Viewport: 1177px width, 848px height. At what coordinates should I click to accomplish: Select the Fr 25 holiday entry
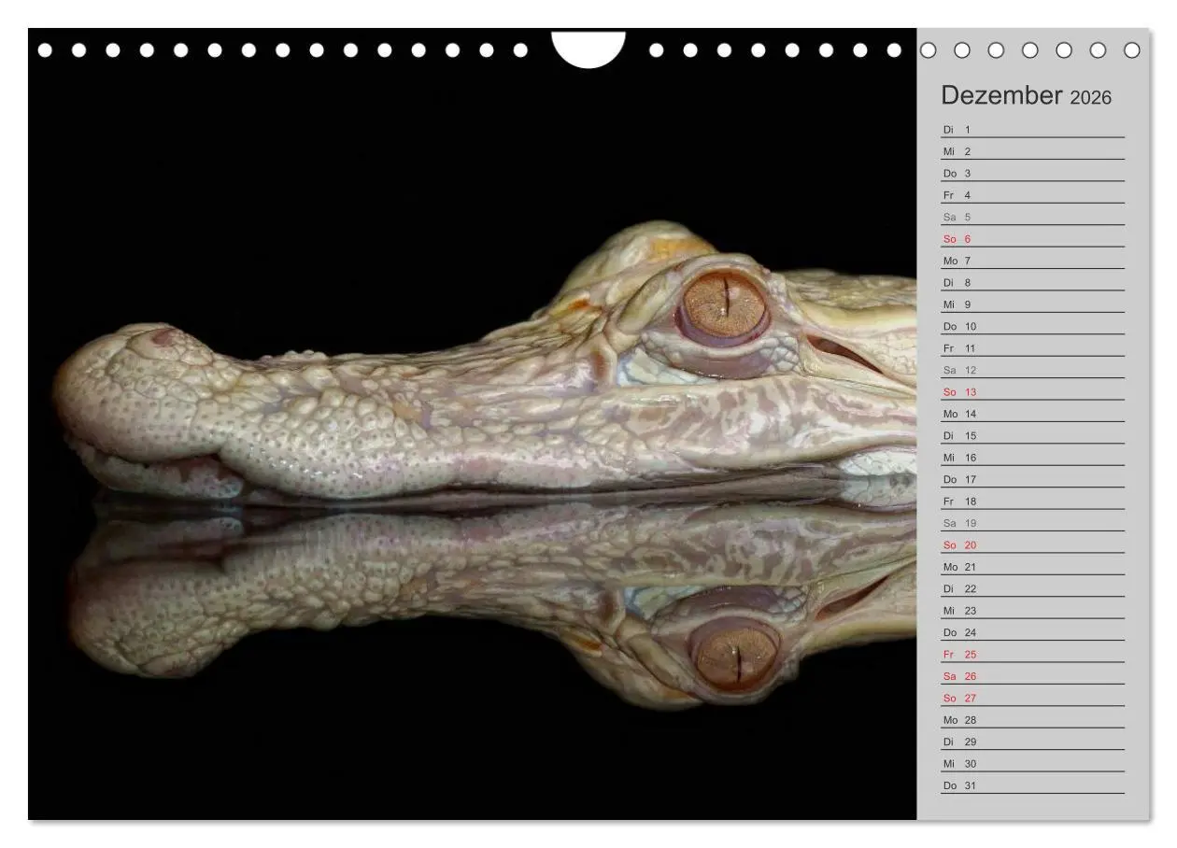(1032, 655)
